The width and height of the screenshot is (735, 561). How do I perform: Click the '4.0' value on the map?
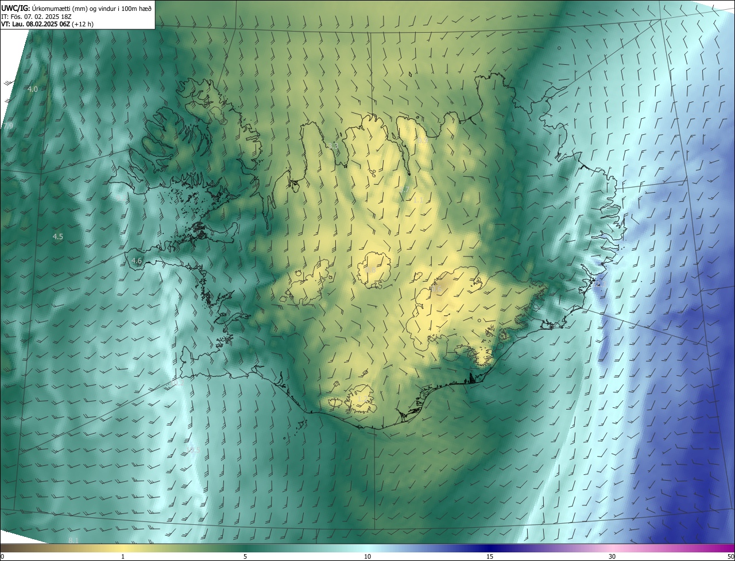pyautogui.click(x=33, y=89)
